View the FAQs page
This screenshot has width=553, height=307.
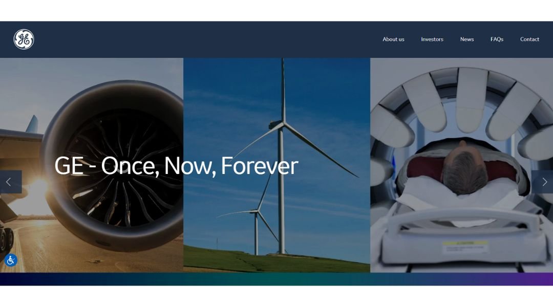pyautogui.click(x=497, y=39)
